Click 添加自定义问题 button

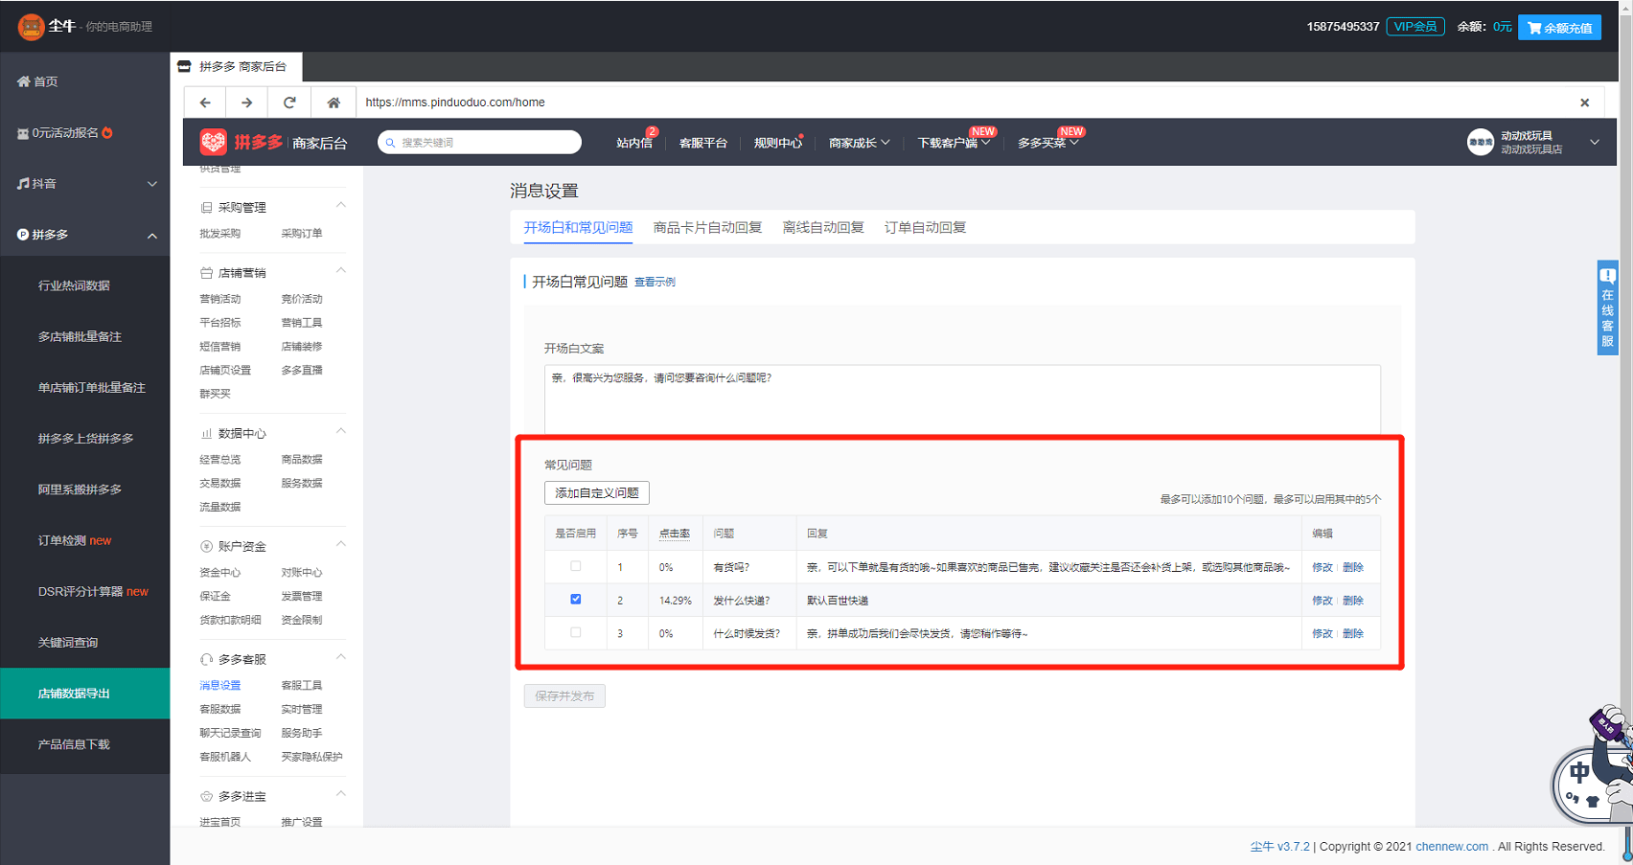597,493
